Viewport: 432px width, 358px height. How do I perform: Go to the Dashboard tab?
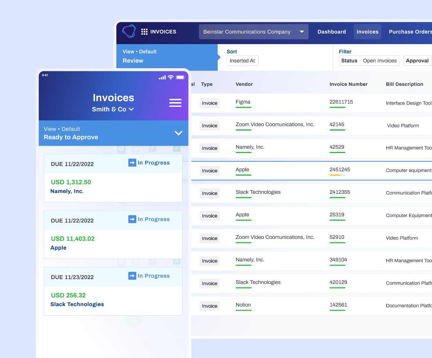(x=332, y=32)
